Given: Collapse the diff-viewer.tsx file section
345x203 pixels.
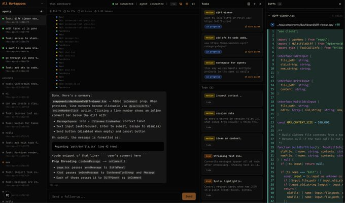Looking at the screenshot, I should click(269, 16).
